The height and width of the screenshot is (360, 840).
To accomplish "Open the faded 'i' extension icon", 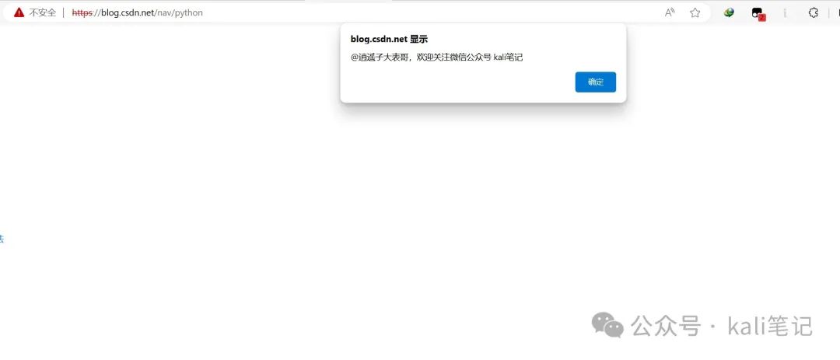I will click(786, 13).
